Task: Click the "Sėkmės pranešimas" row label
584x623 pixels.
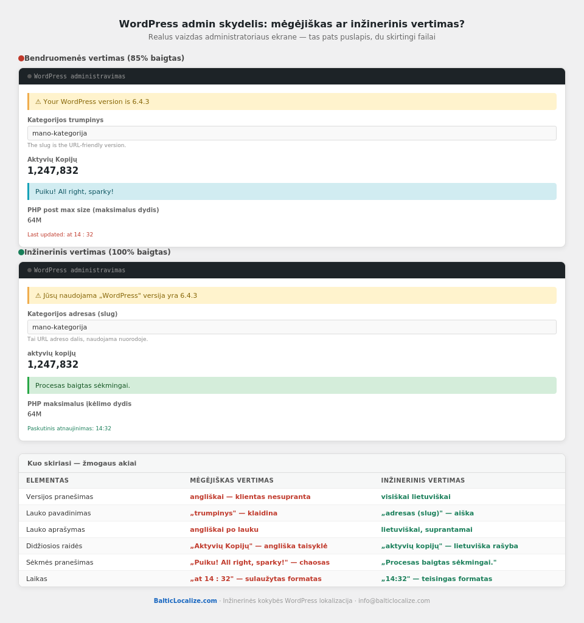Action: click(x=60, y=563)
